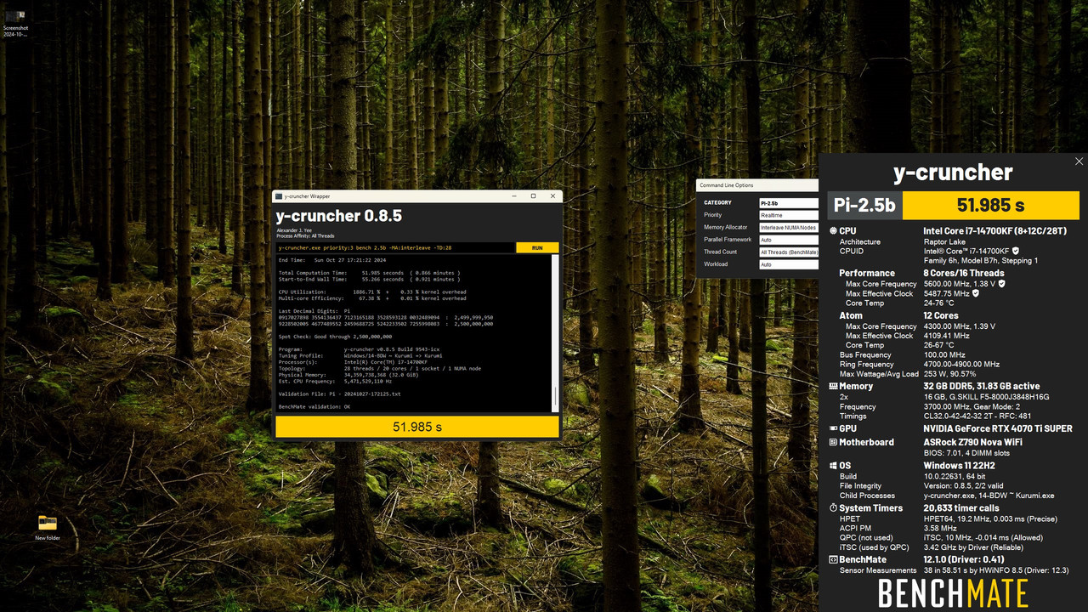Click the Motherboard icon in BenchMate panel
The width and height of the screenshot is (1088, 612).
click(x=833, y=442)
